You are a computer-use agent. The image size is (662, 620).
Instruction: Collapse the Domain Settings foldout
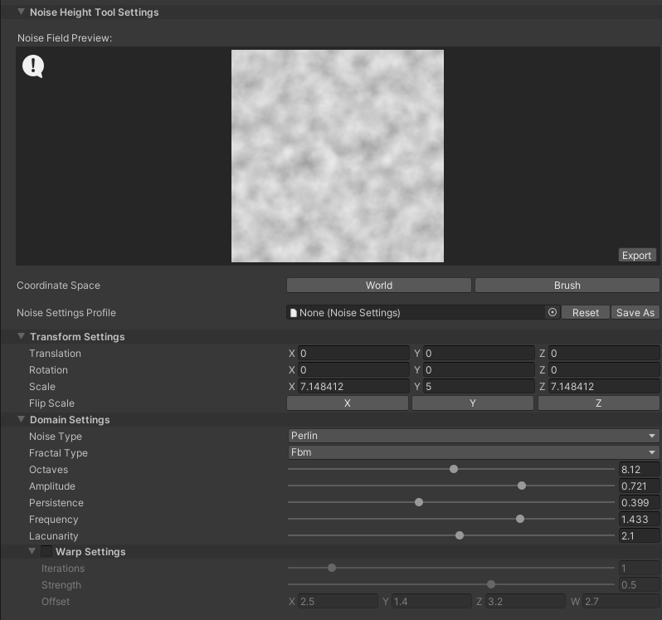(x=22, y=420)
